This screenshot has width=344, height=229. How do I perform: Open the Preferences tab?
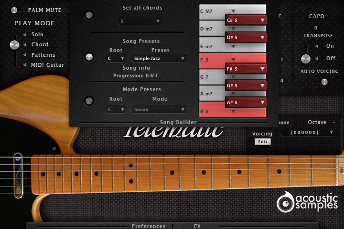(x=149, y=226)
